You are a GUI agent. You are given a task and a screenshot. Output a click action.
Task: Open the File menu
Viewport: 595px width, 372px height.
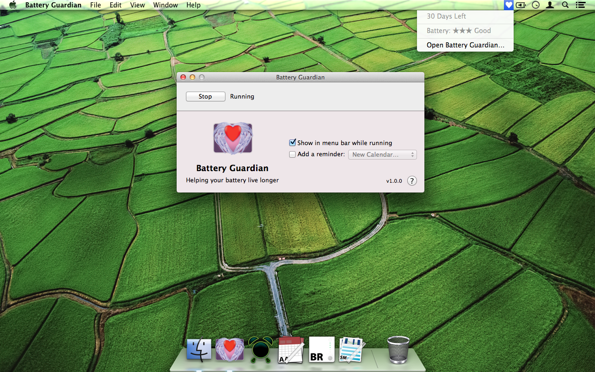(95, 5)
